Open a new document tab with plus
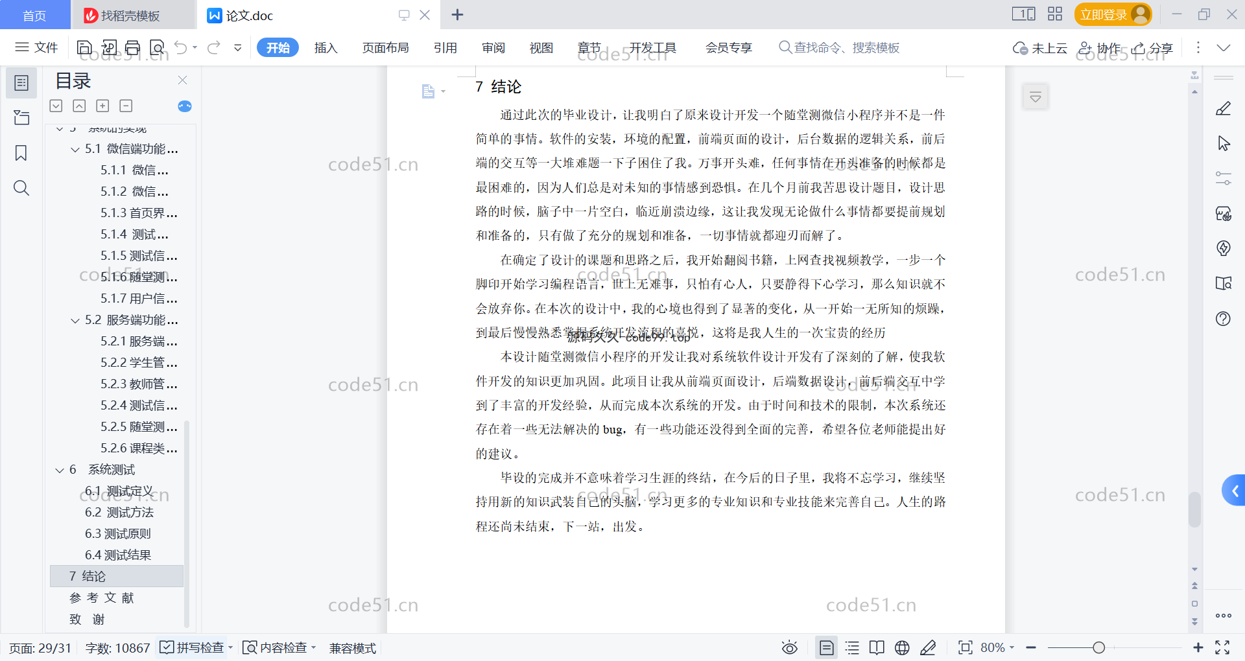This screenshot has width=1245, height=661. [x=457, y=14]
